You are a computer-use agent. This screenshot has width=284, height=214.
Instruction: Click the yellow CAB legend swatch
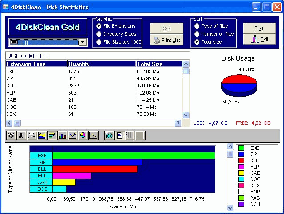(241, 173)
